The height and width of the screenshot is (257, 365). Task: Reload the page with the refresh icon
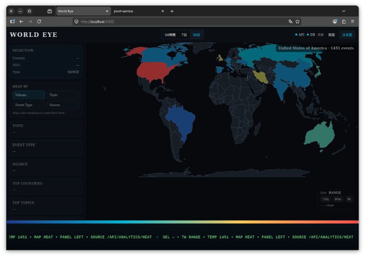tap(39, 21)
